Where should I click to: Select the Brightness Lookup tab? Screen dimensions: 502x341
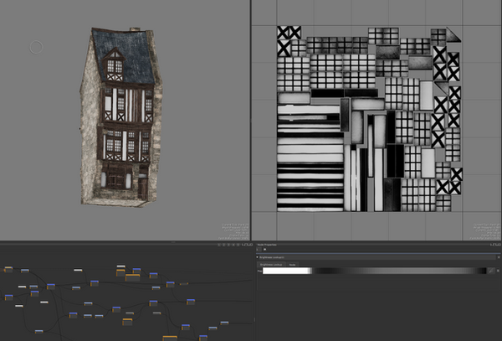click(x=271, y=265)
